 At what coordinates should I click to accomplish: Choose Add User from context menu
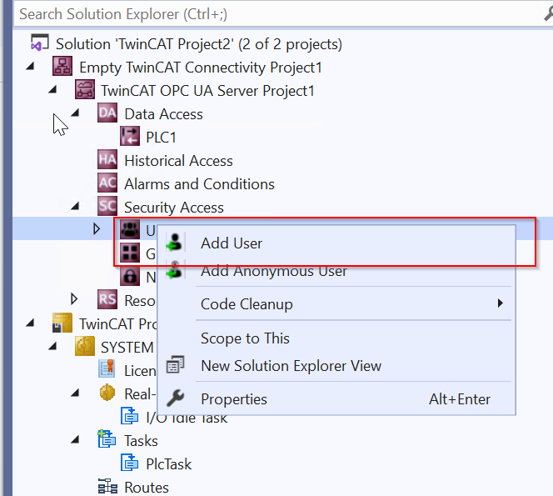[x=336, y=243]
